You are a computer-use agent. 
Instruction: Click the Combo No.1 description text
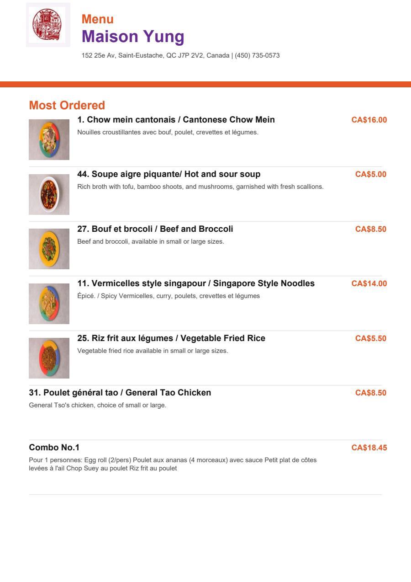173,464
